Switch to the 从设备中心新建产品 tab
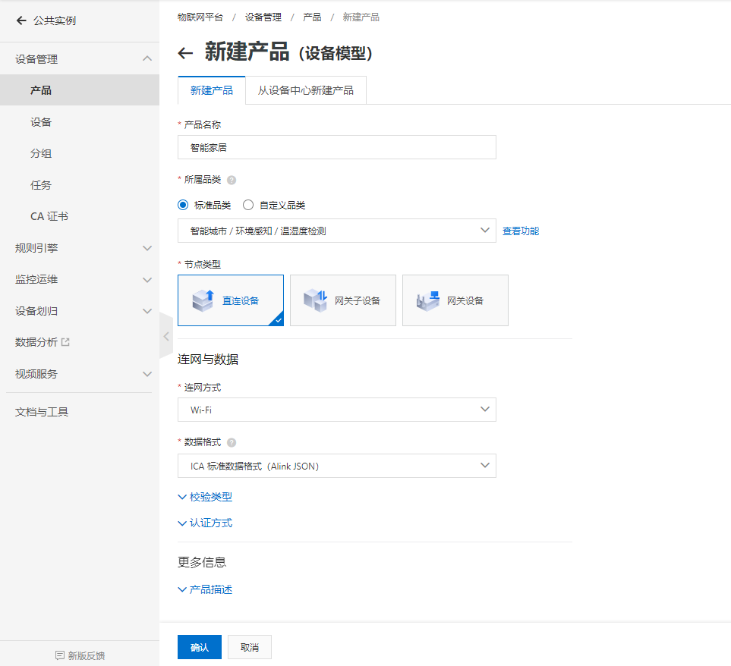The height and width of the screenshot is (666, 731). [305, 90]
